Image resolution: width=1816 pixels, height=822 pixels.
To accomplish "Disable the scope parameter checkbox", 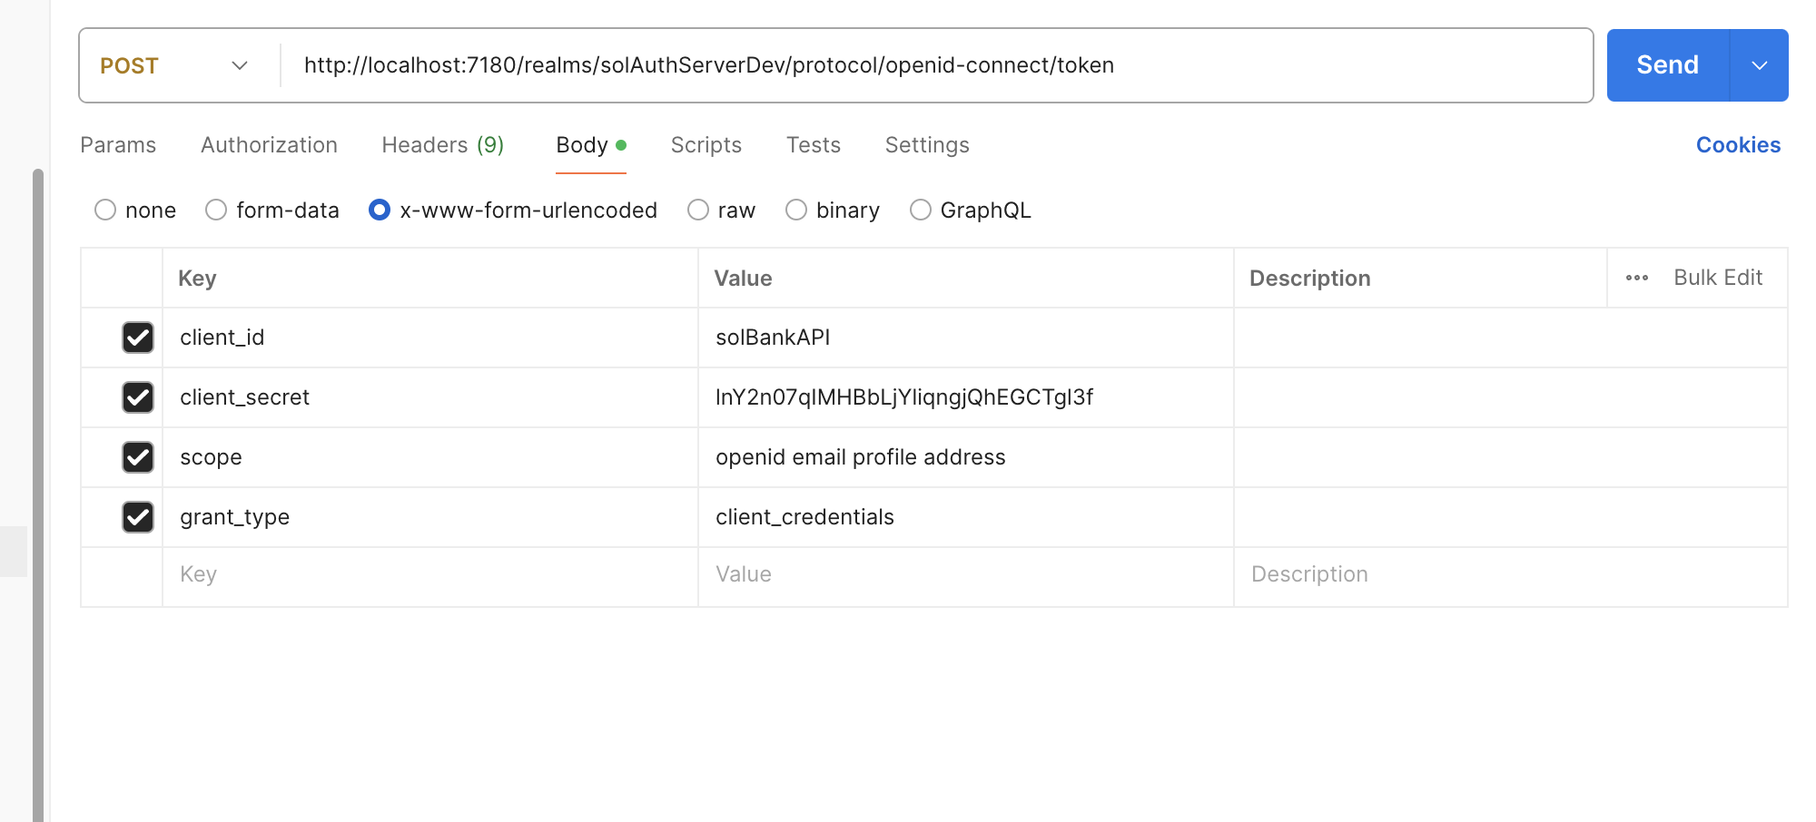I will point(138,457).
